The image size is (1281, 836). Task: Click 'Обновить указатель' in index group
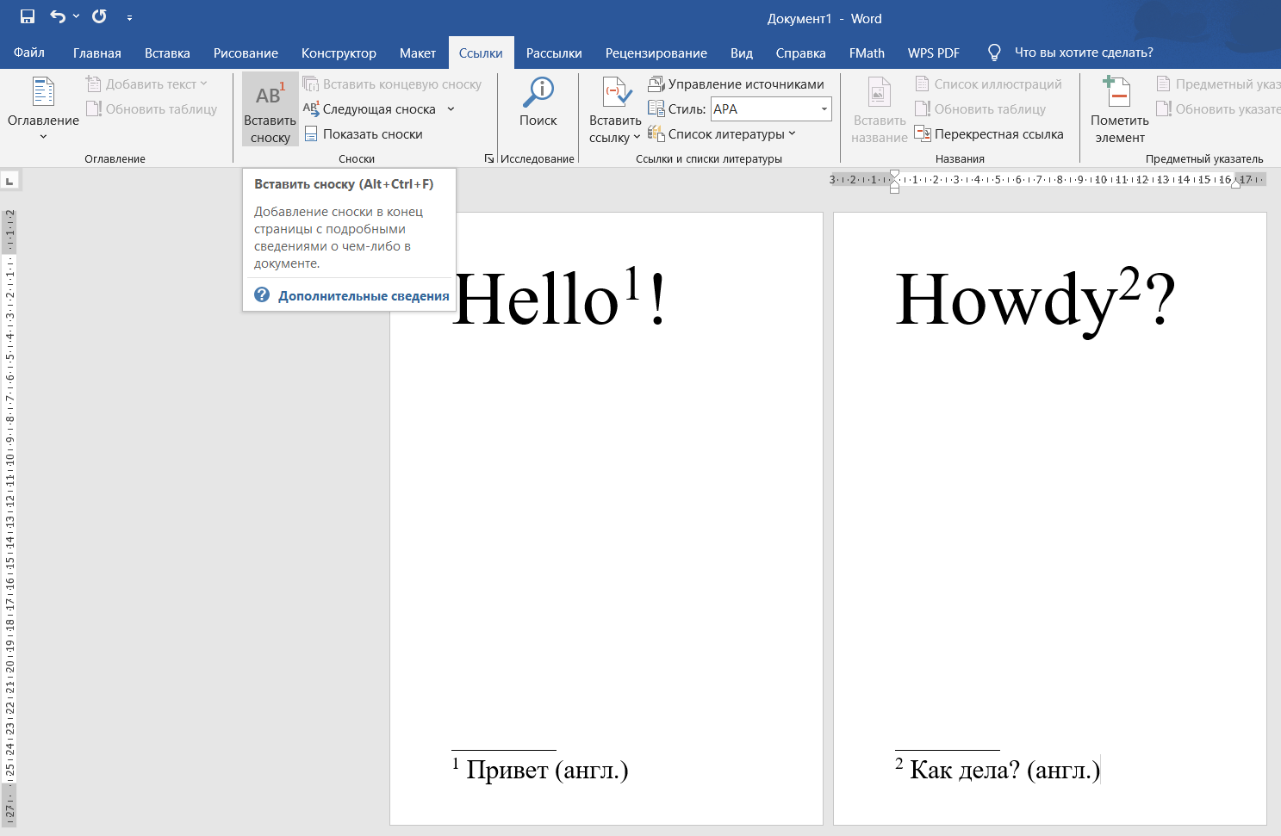[x=1218, y=109]
